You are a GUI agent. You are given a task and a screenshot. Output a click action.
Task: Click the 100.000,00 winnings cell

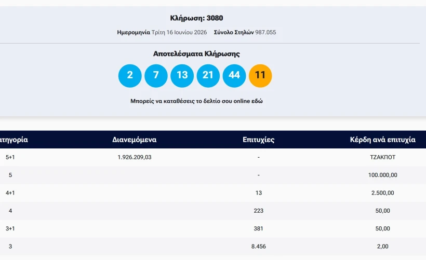coord(382,175)
